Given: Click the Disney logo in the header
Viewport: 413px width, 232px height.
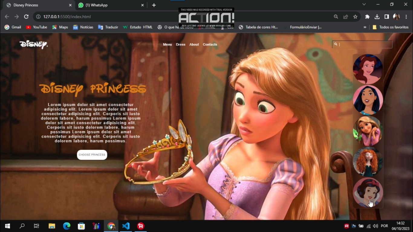Looking at the screenshot, I should click(x=33, y=44).
